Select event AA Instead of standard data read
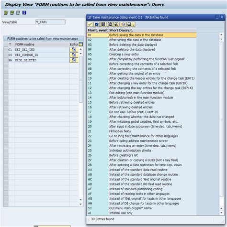Viewport: 227px width, 227px height. tap(142, 170)
